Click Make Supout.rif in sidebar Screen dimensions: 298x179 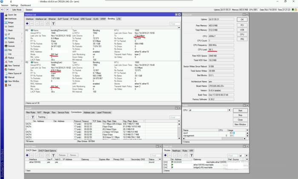pyautogui.click(x=14, y=73)
